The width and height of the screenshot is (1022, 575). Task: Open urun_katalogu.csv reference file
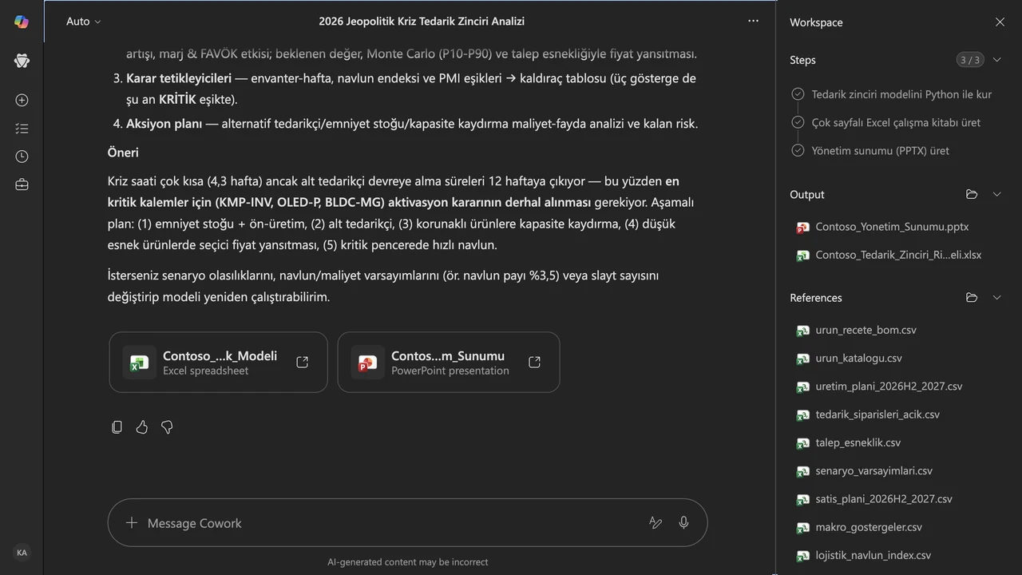click(858, 358)
